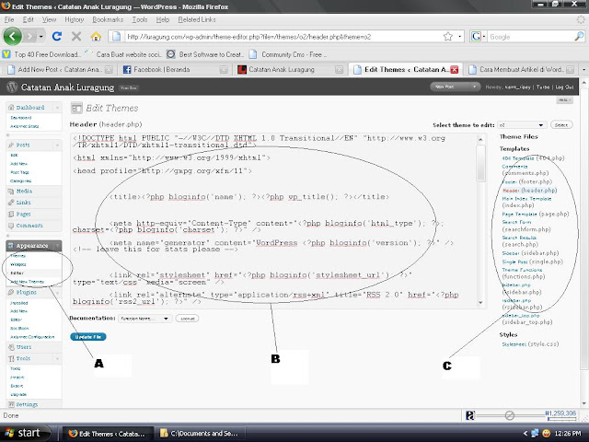The image size is (589, 442).
Task: Switch to C:\Documents and Se... taskbar window
Action: pos(200,434)
